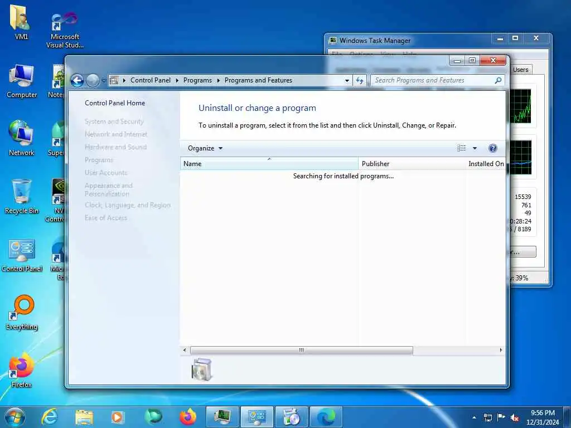This screenshot has height=428, width=571.
Task: Switch to Users tab in Task Manager
Action: click(x=520, y=70)
